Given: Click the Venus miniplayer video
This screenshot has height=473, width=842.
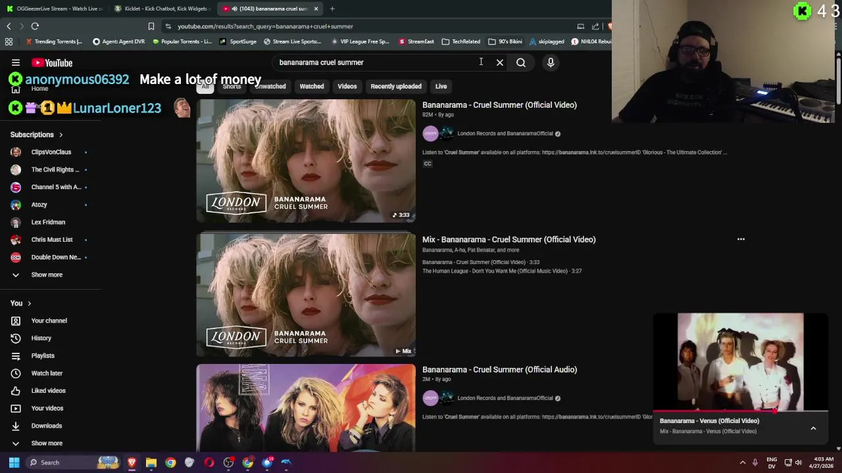Looking at the screenshot, I should tap(741, 362).
